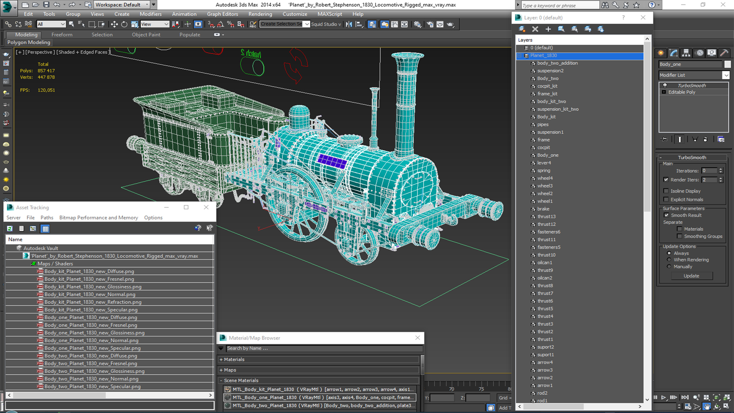This screenshot has height=413, width=734.
Task: Open the Modifier List dropdown
Action: point(726,75)
